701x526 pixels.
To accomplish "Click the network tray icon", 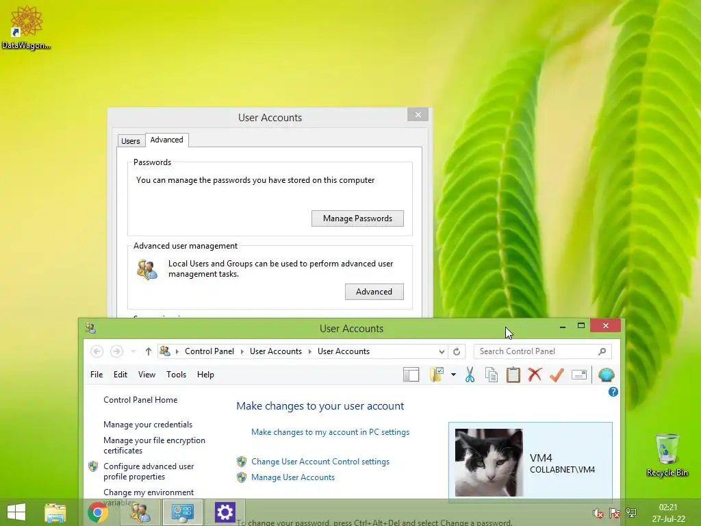I will (631, 512).
